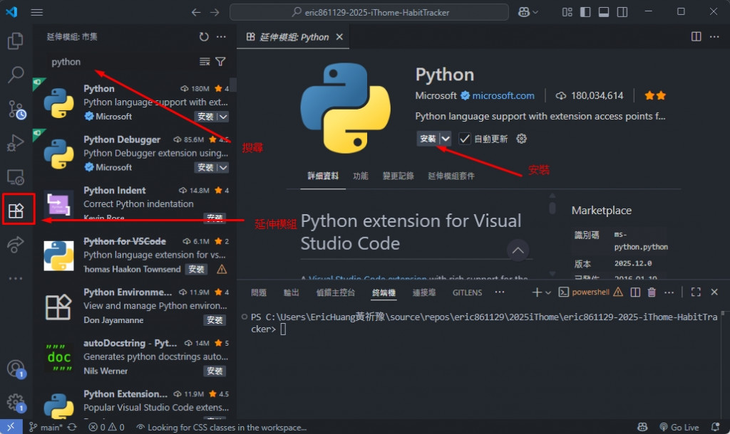Viewport: 730px width, 434px height.
Task: Open Run and Debug view
Action: (16, 143)
